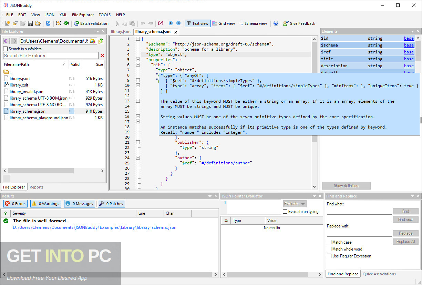Image resolution: width=422 pixels, height=285 pixels.
Task: Click base link for $schema element
Action: [409, 45]
